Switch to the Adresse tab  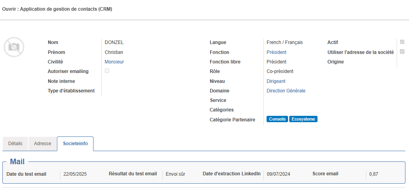point(43,144)
